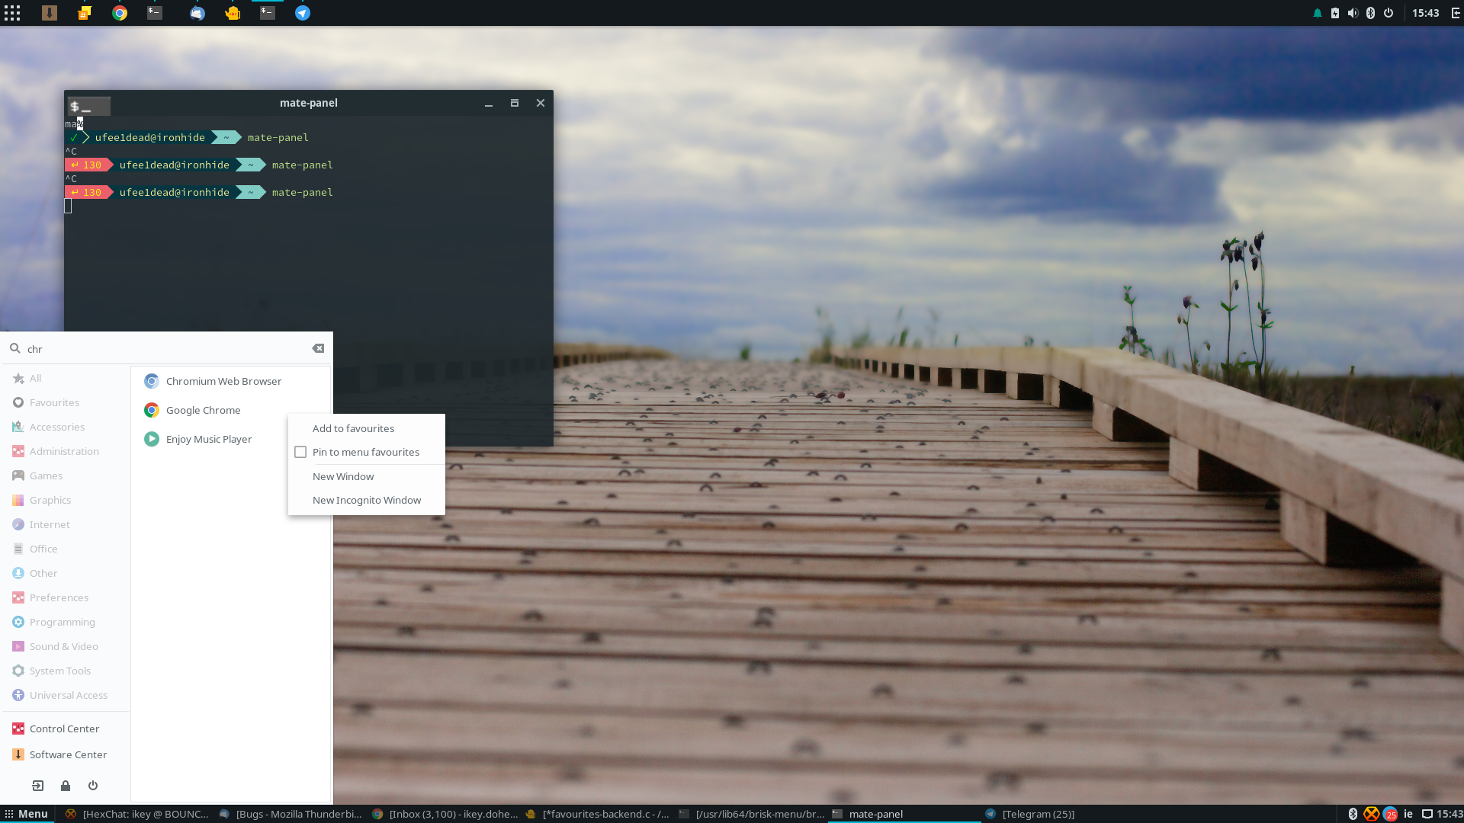Choose Add to favourites in context menu

click(367, 428)
